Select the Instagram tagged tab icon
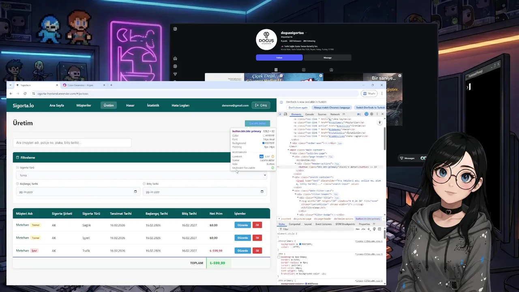Viewport: 519px width, 292px height. click(x=331, y=70)
